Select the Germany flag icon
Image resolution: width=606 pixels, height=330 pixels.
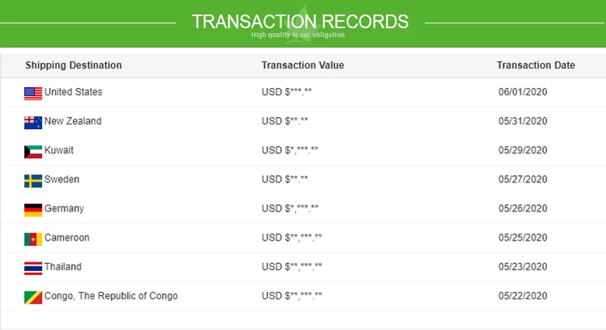[x=33, y=210]
